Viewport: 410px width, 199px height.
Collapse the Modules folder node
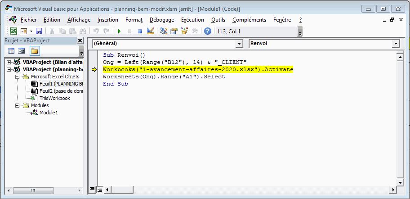pyautogui.click(x=17, y=105)
